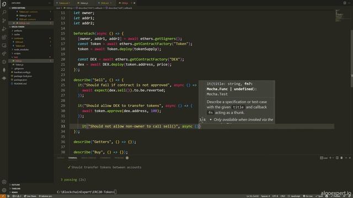Click CRLF end of line setting
353x198 pixels.
point(283,196)
